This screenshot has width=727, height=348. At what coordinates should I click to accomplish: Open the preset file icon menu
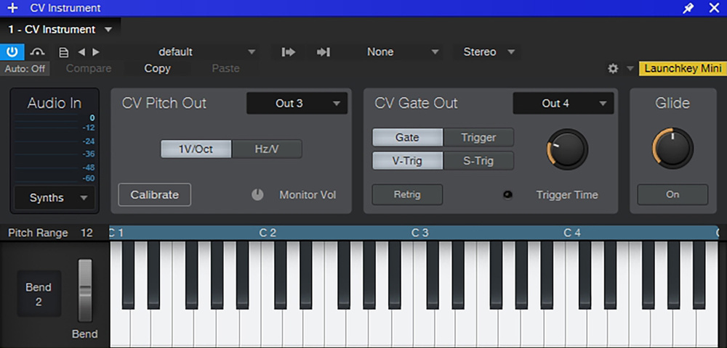click(x=63, y=52)
